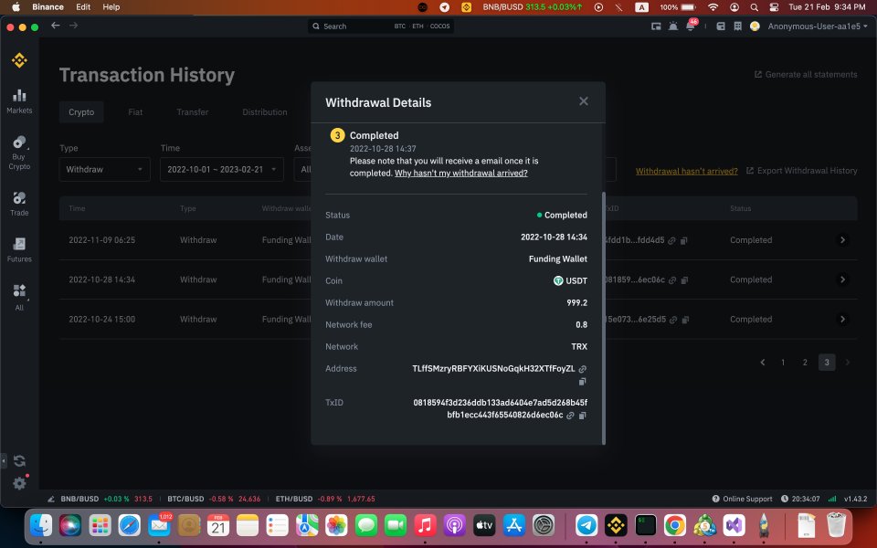The image size is (877, 548).
Task: Go to page 2 of transaction history
Action: [805, 363]
